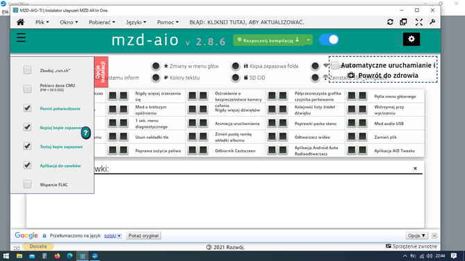Open Microsoft Edge from the taskbar
465x261 pixels.
coord(70,256)
